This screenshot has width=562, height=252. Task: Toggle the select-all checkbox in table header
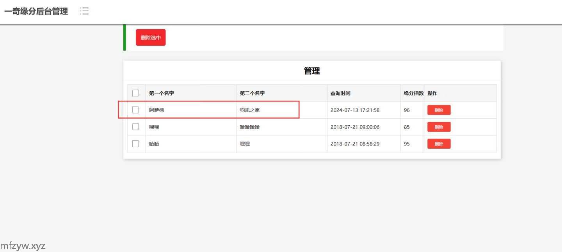(x=135, y=93)
